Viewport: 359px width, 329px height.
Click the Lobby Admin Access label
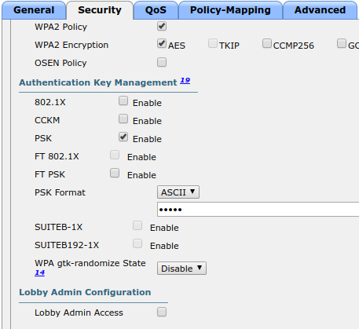pyautogui.click(x=79, y=313)
